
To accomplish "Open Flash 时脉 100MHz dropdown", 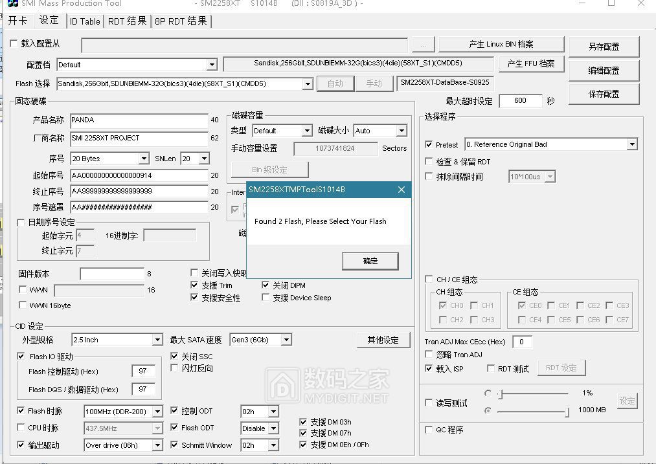I will (157, 412).
